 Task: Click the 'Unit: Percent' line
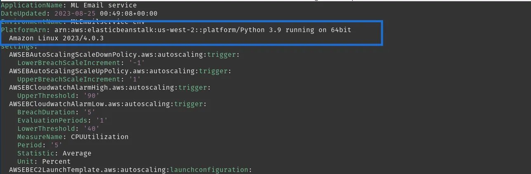pyautogui.click(x=44, y=162)
